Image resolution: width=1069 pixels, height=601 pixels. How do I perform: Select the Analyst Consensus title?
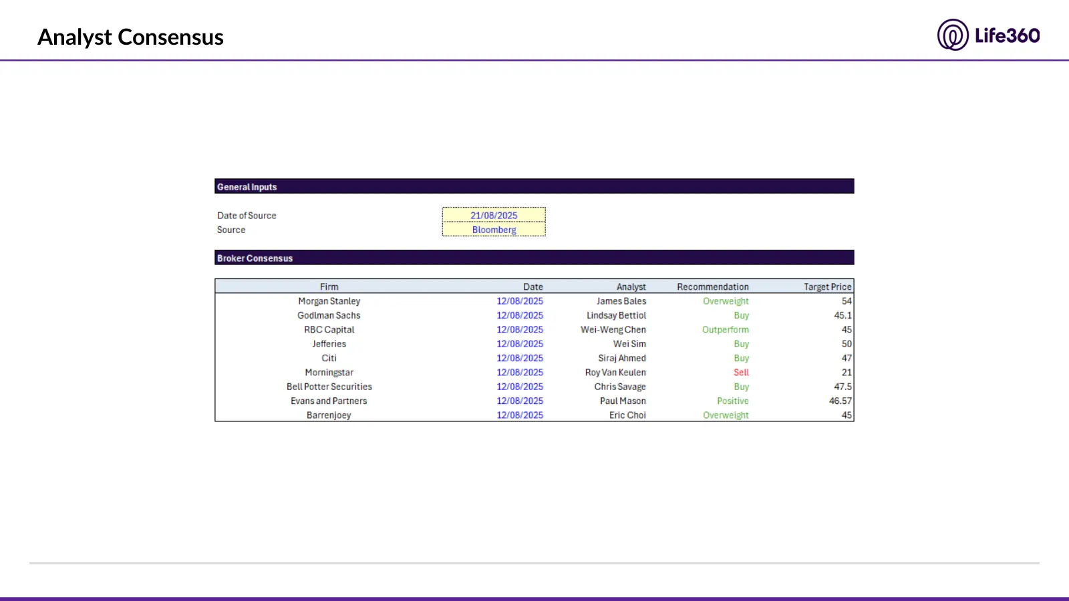[130, 37]
